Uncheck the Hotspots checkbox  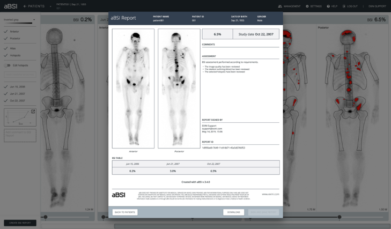(x=6, y=55)
